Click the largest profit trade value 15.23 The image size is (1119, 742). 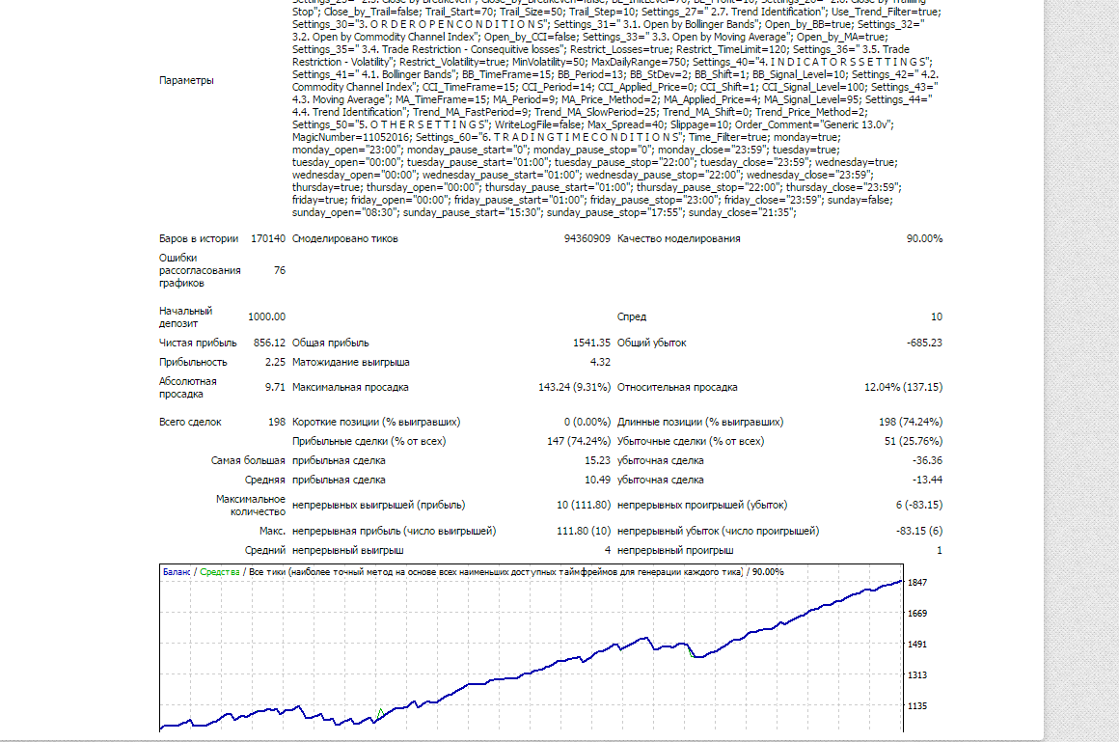[x=597, y=460]
